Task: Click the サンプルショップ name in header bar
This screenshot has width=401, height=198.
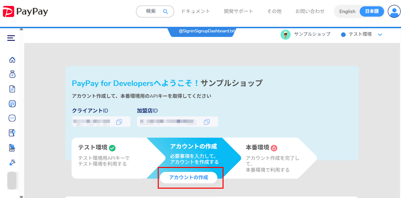Action: pyautogui.click(x=312, y=34)
